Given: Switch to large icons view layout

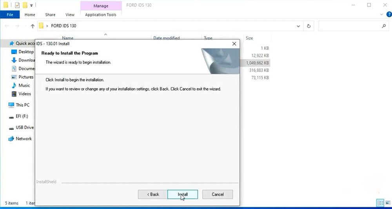Looking at the screenshot, I should click(x=388, y=203).
